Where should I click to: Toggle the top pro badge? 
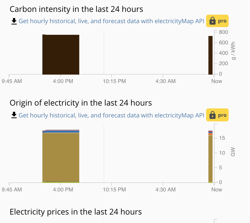click(217, 21)
